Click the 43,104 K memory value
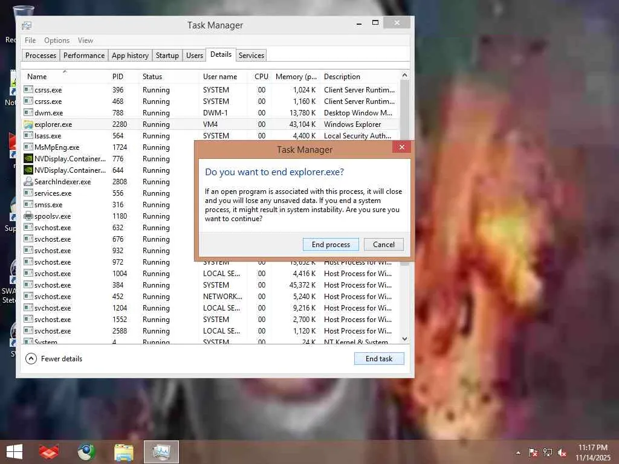This screenshot has height=464, width=619. [x=303, y=124]
